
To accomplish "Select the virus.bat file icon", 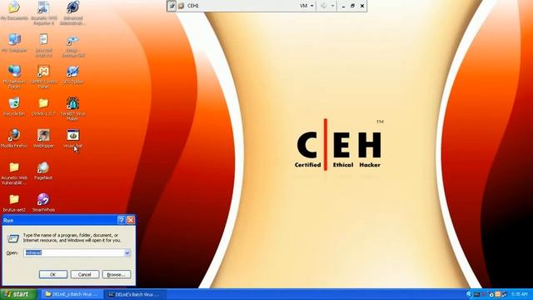I will pos(72,135).
